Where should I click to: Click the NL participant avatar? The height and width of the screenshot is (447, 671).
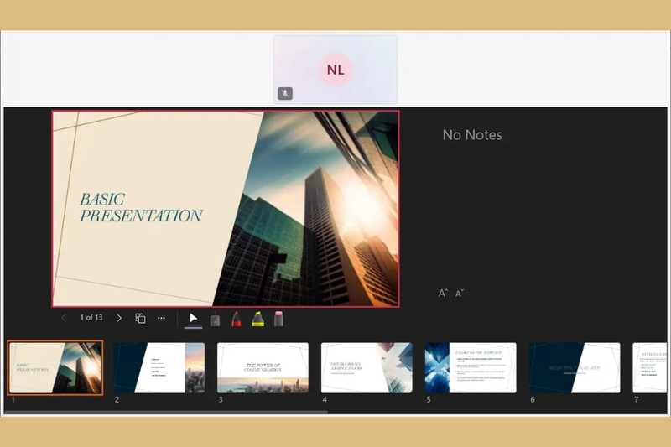(335, 70)
